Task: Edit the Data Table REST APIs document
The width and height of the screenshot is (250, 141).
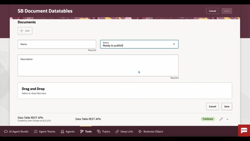Action: tap(221, 119)
